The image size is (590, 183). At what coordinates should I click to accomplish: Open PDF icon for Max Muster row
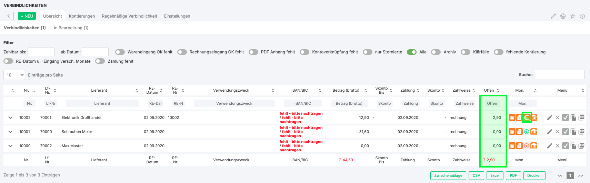(x=581, y=145)
